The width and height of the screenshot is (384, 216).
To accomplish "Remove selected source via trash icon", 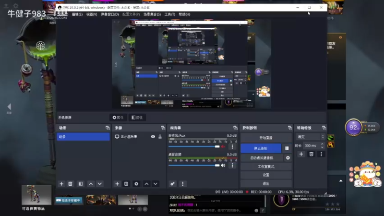I will (126, 184).
